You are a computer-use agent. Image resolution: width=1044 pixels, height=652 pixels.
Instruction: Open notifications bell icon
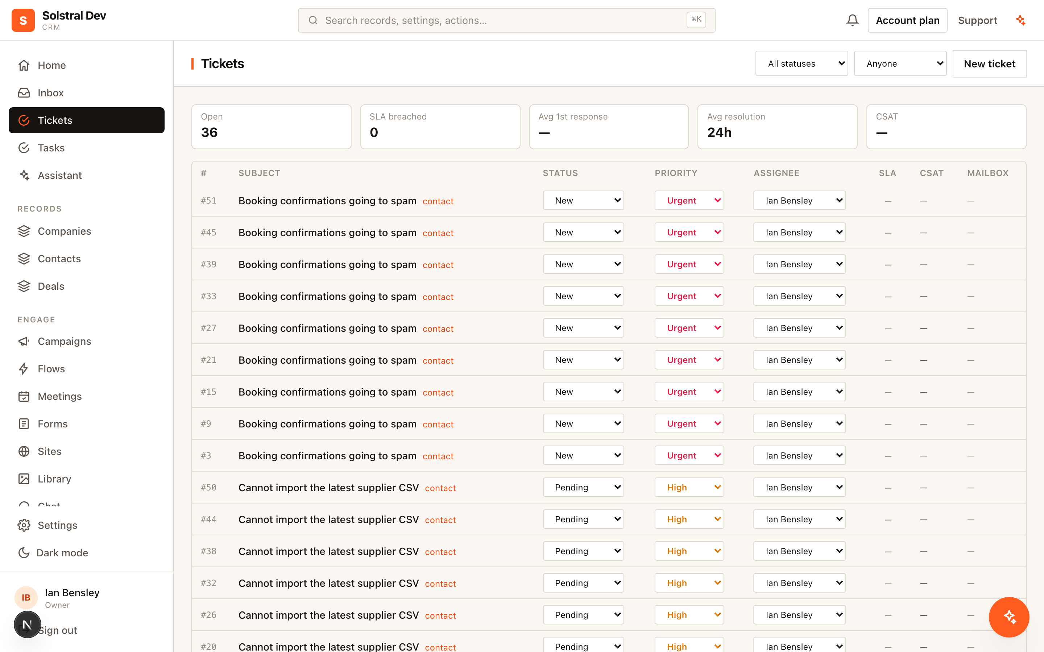click(x=852, y=20)
